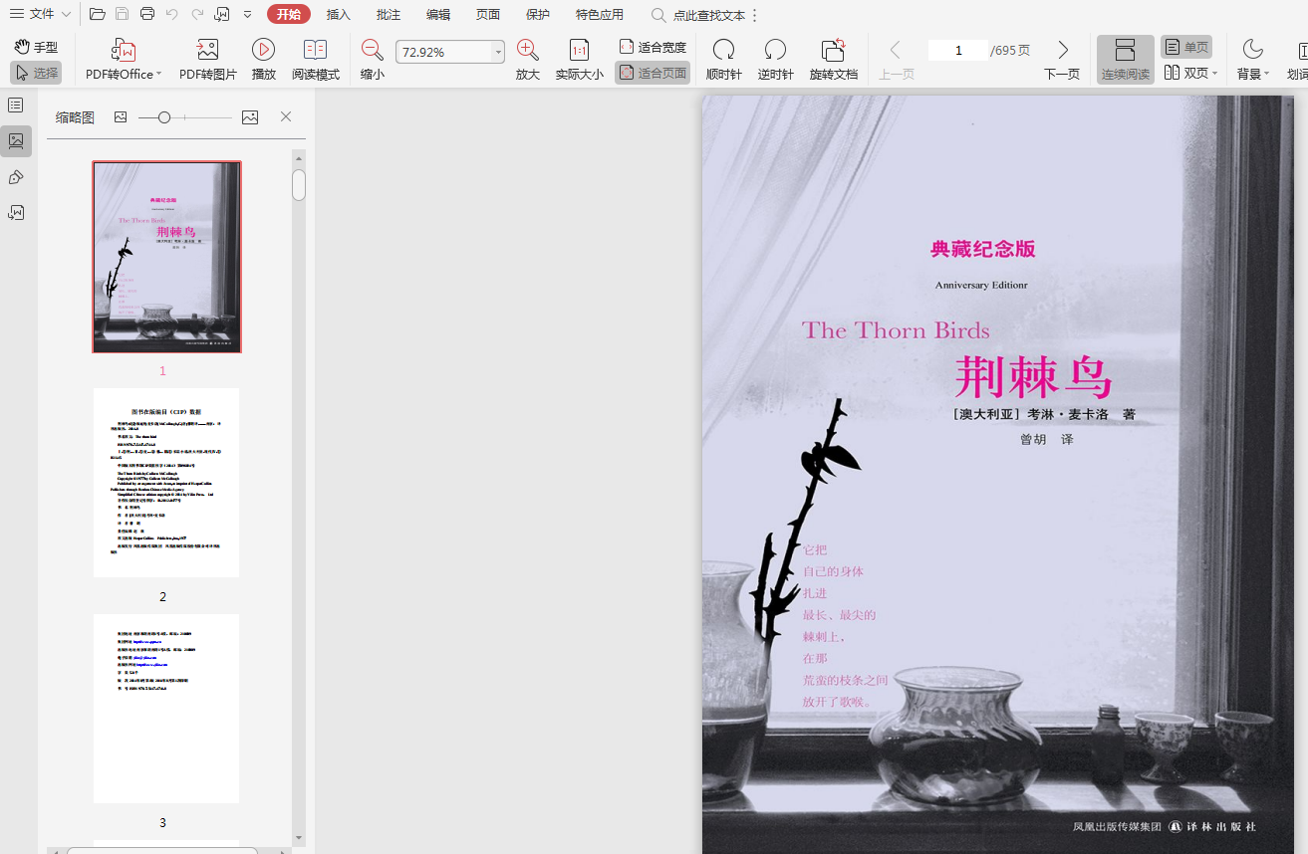Click the larger thumbnail size icon
1308x854 pixels.
point(250,117)
